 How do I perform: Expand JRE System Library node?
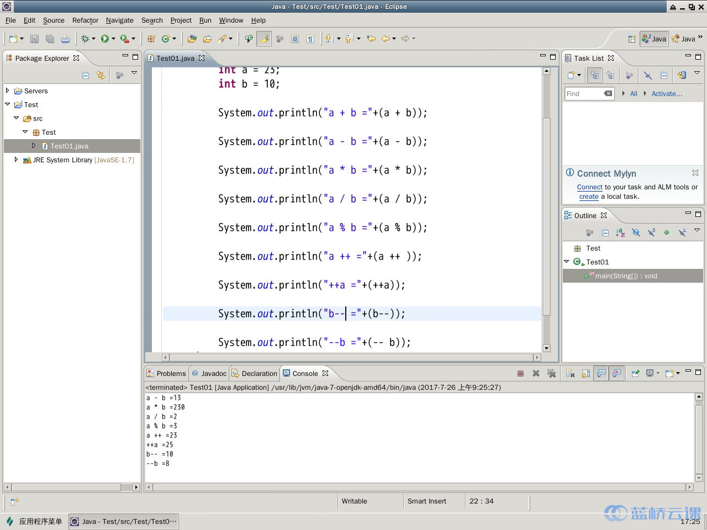tap(16, 160)
